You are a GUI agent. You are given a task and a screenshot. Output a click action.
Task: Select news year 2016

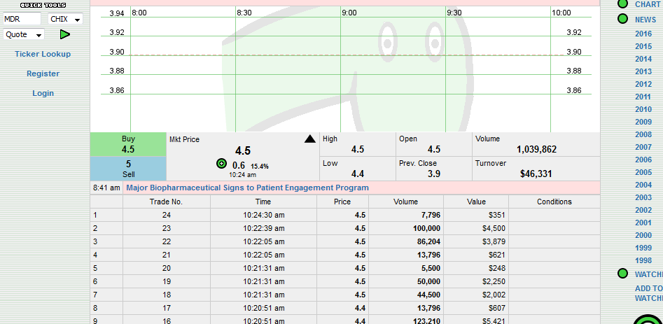pos(643,34)
